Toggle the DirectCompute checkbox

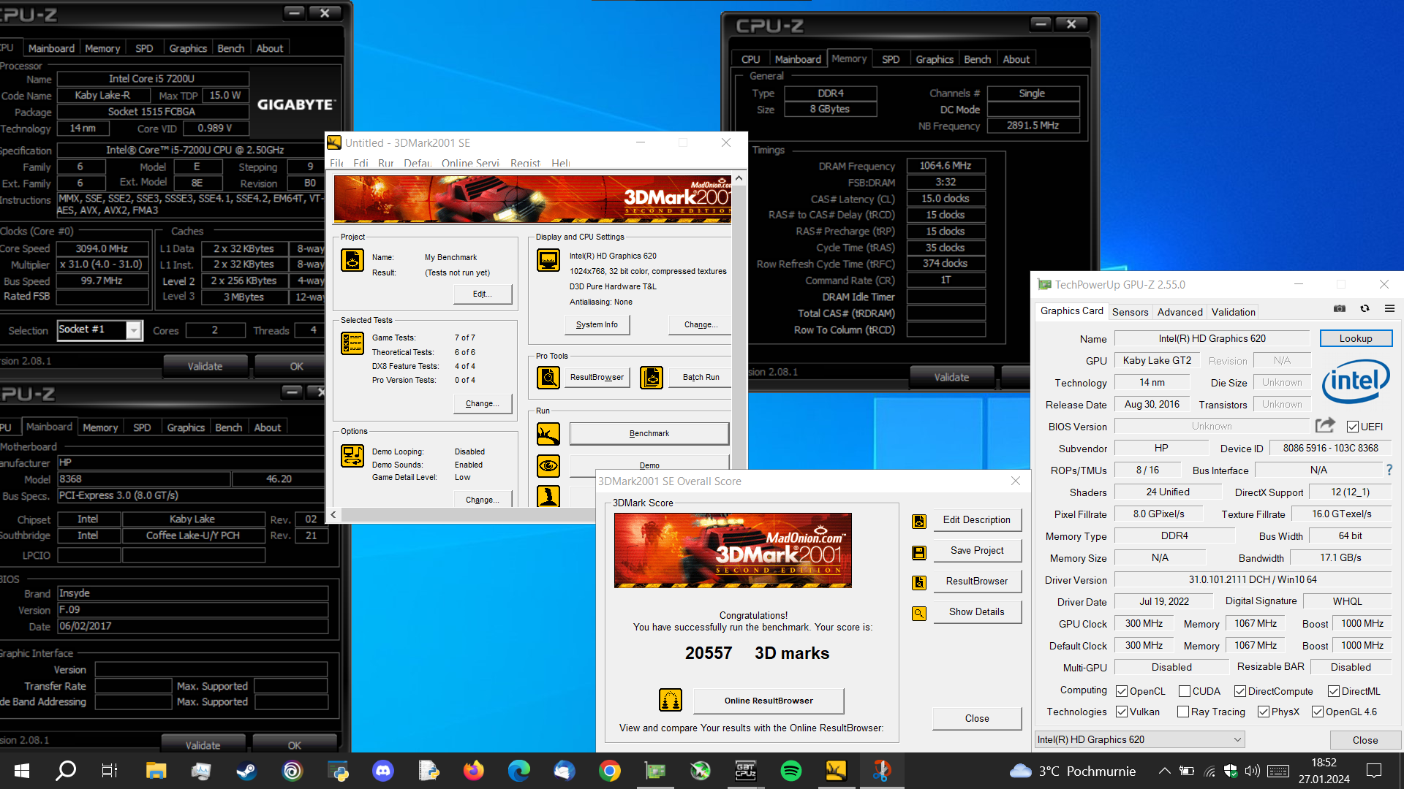[1240, 691]
